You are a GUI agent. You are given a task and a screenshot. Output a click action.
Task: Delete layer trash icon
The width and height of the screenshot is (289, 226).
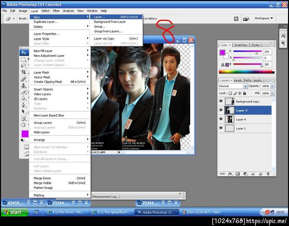point(268,173)
